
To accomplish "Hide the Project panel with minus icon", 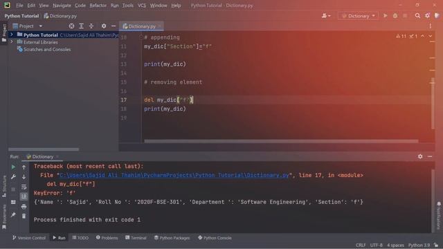I will [114, 26].
